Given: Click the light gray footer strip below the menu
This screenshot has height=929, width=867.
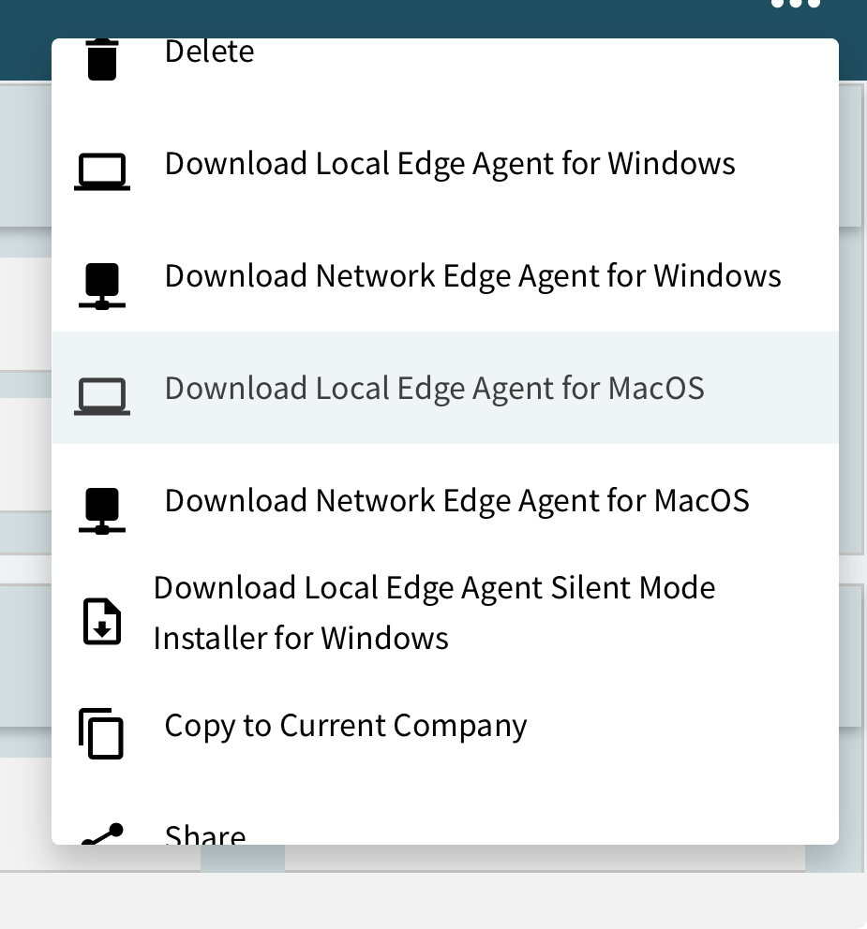Looking at the screenshot, I should pyautogui.click(x=431, y=901).
